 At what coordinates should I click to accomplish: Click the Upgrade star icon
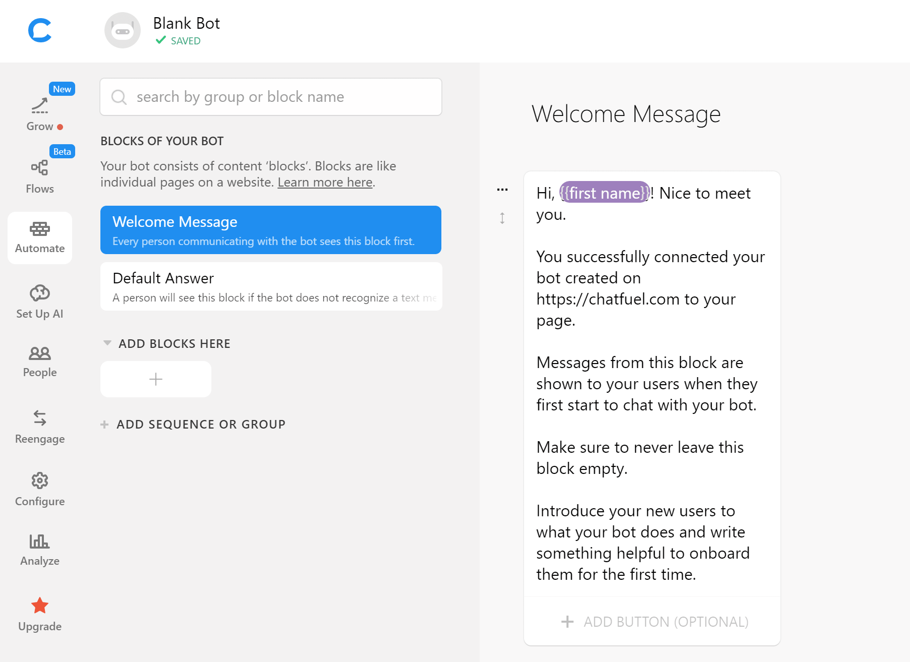[x=40, y=606]
